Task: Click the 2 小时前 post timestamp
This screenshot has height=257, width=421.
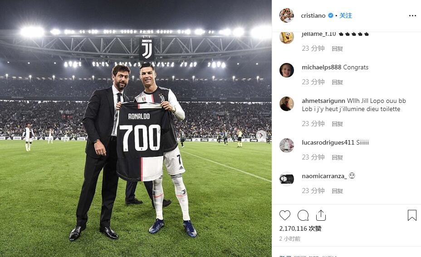Action: click(290, 239)
